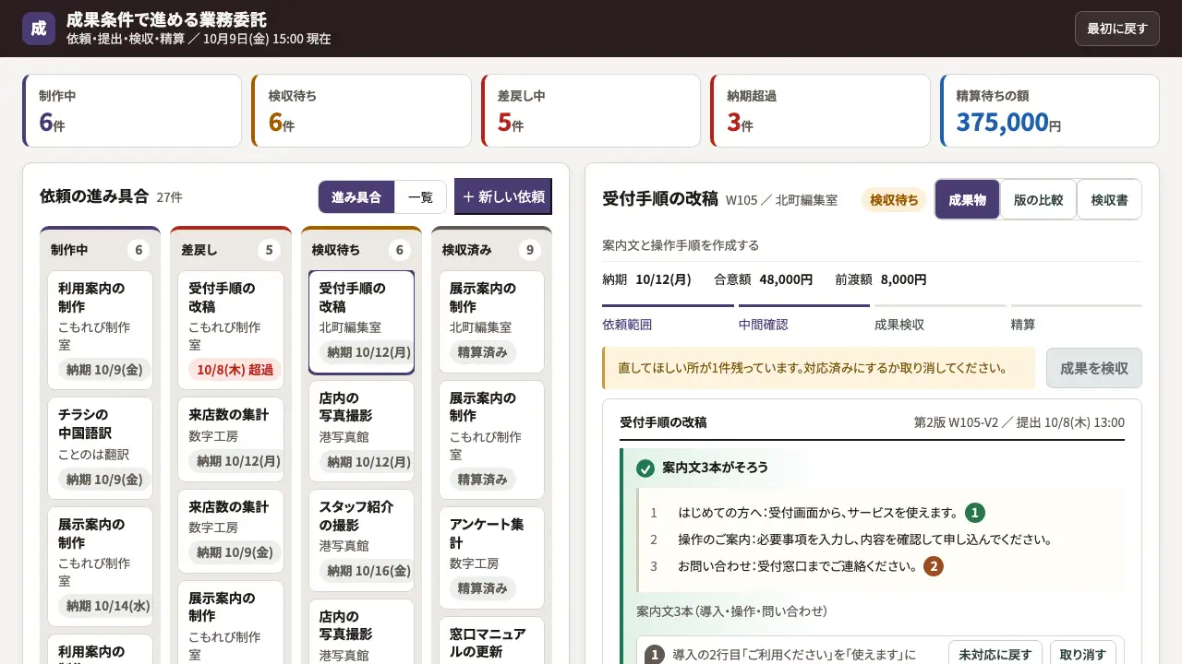Viewport: 1182px width, 664px height.
Task: Click the 差戻し column count 5
Action: click(269, 250)
